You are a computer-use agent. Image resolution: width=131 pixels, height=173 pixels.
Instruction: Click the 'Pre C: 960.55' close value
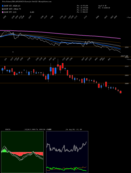click(82, 12)
